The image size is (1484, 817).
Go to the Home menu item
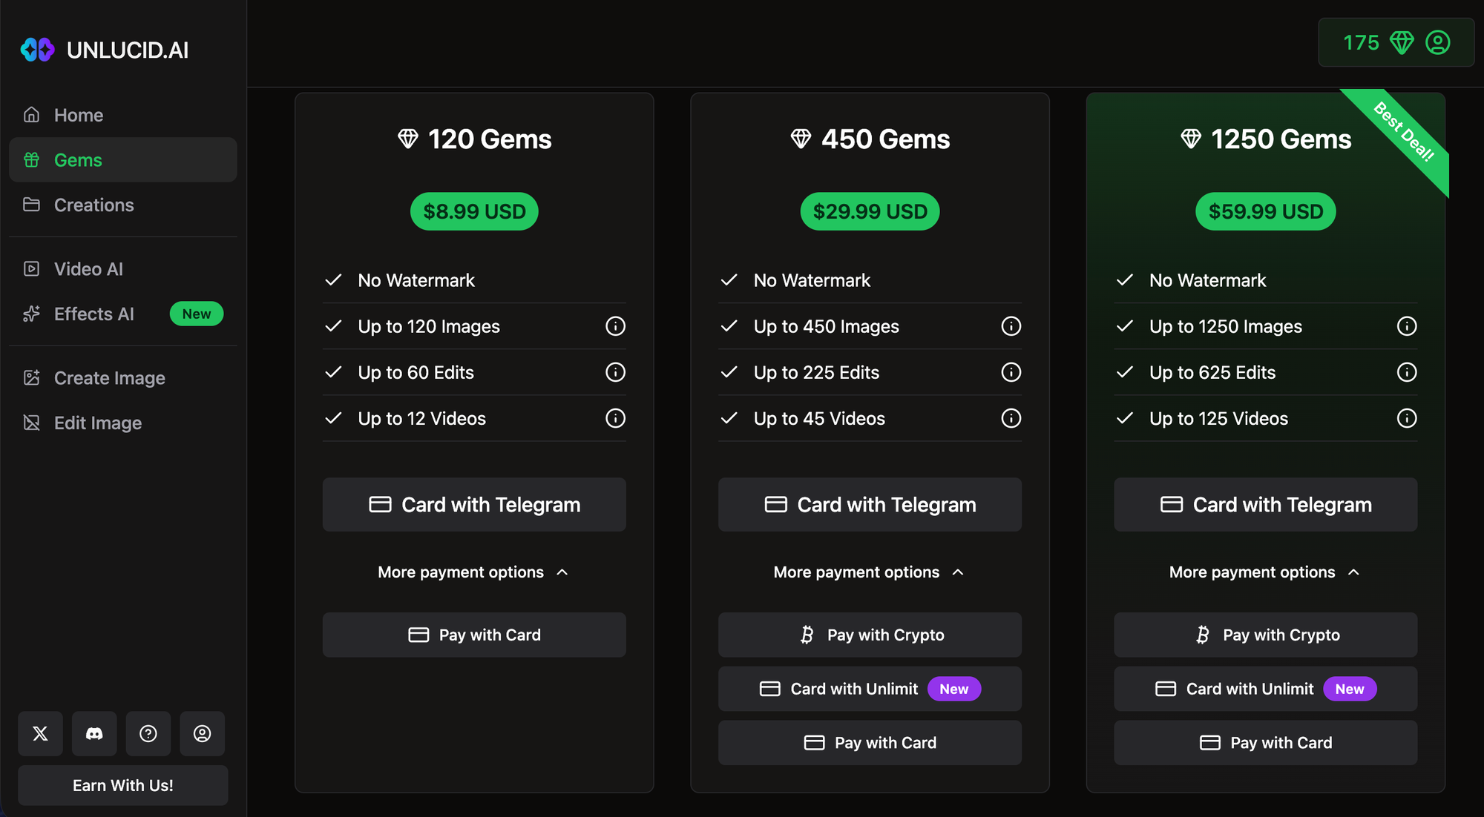pos(78,115)
